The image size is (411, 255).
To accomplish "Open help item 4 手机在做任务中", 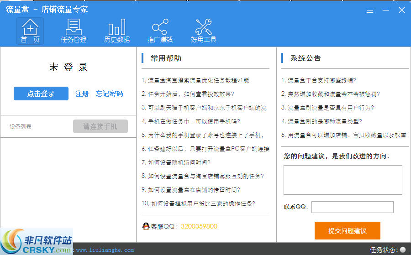I will point(191,121).
